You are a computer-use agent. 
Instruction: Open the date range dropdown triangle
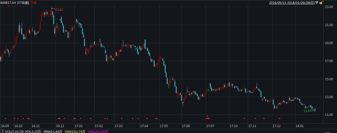pos(317,3)
